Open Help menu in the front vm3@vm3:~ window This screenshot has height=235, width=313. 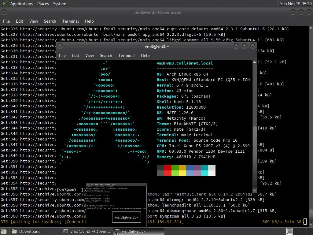click(145, 56)
